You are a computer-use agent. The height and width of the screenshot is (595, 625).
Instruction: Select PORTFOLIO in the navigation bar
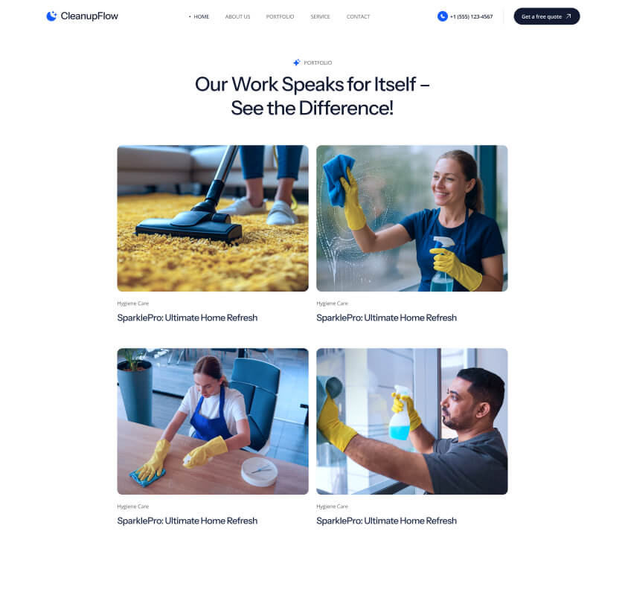[280, 17]
